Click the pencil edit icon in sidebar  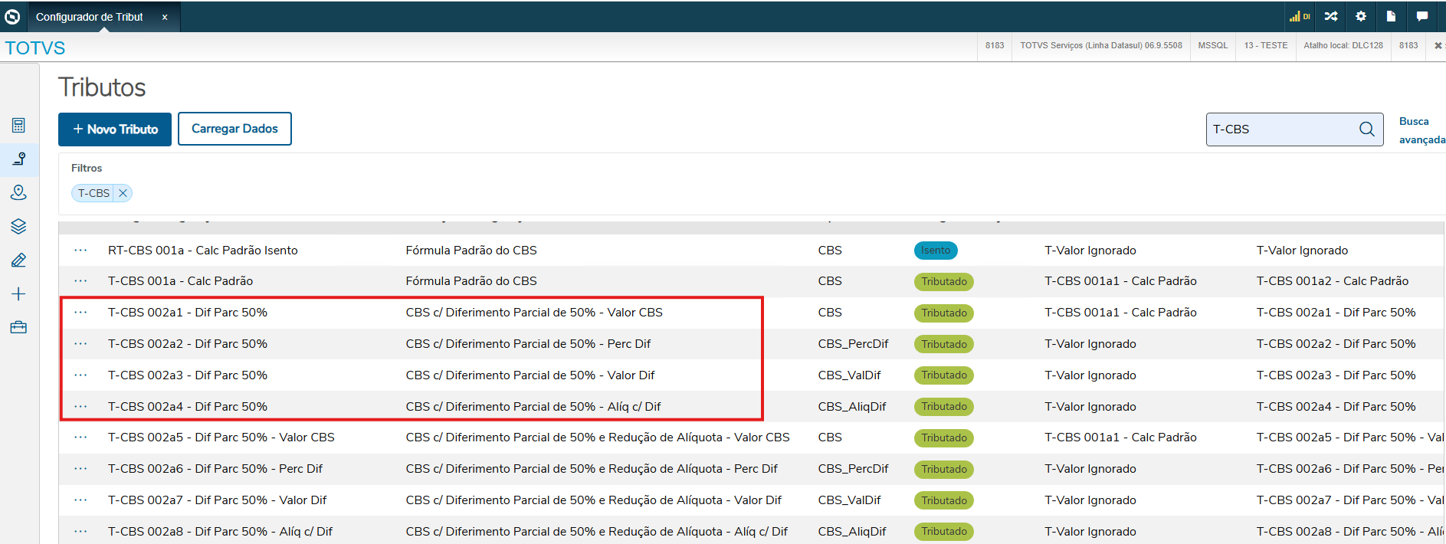pyautogui.click(x=18, y=261)
